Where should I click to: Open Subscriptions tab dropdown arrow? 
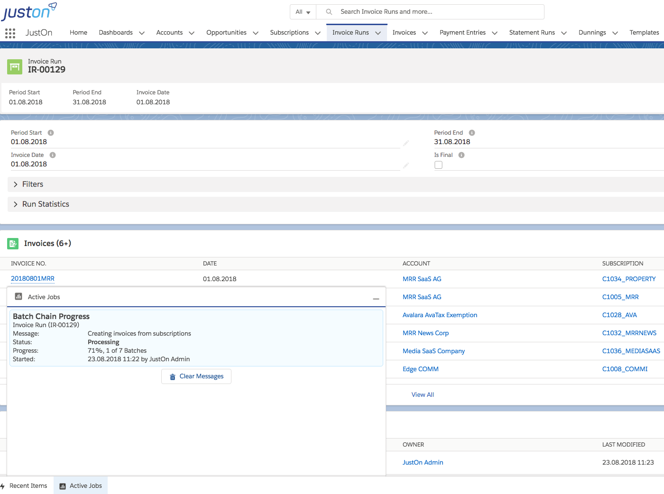pyautogui.click(x=318, y=33)
